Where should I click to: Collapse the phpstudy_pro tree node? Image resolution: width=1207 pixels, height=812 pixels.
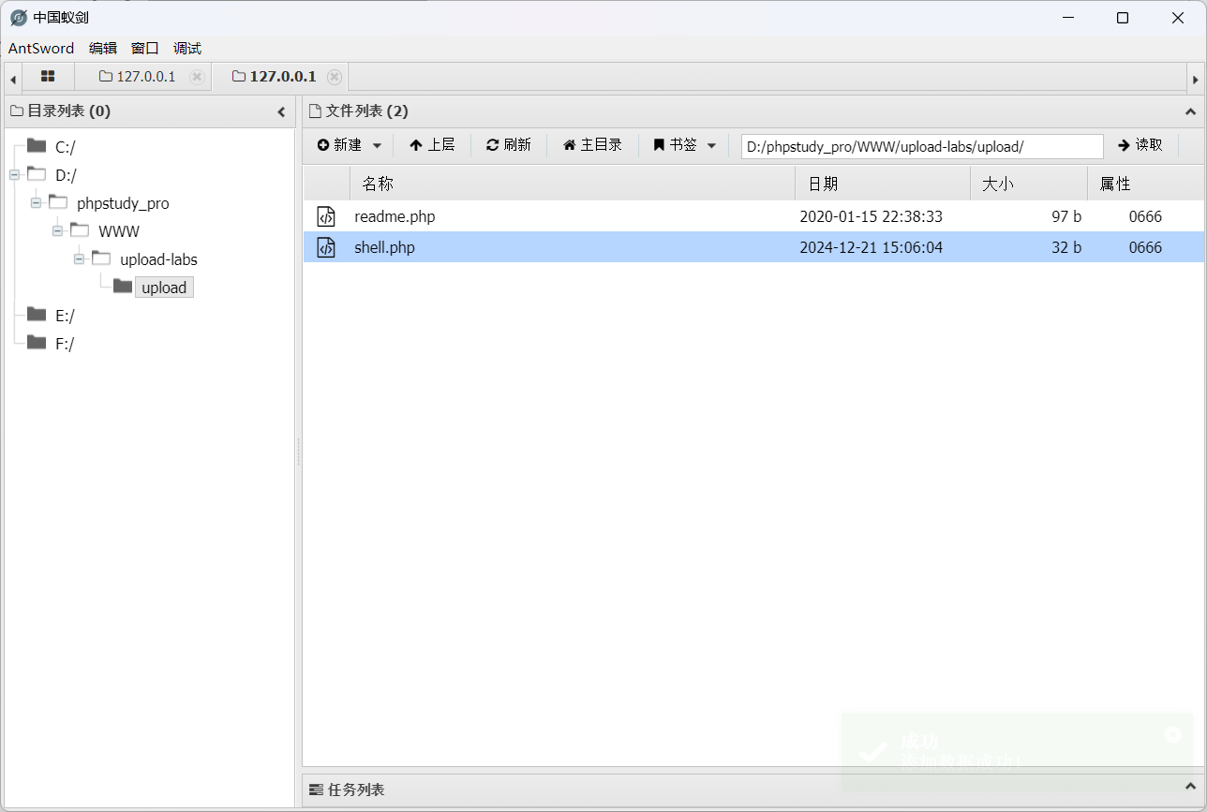36,203
